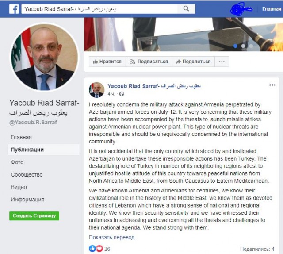
Task: Click the like reaction icon under post
Action: (x=92, y=249)
